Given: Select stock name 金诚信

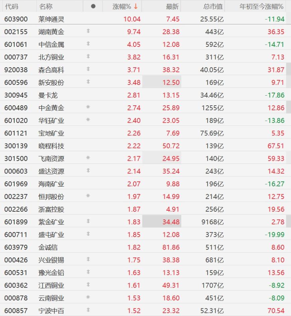Looking at the screenshot, I should pos(48,247).
